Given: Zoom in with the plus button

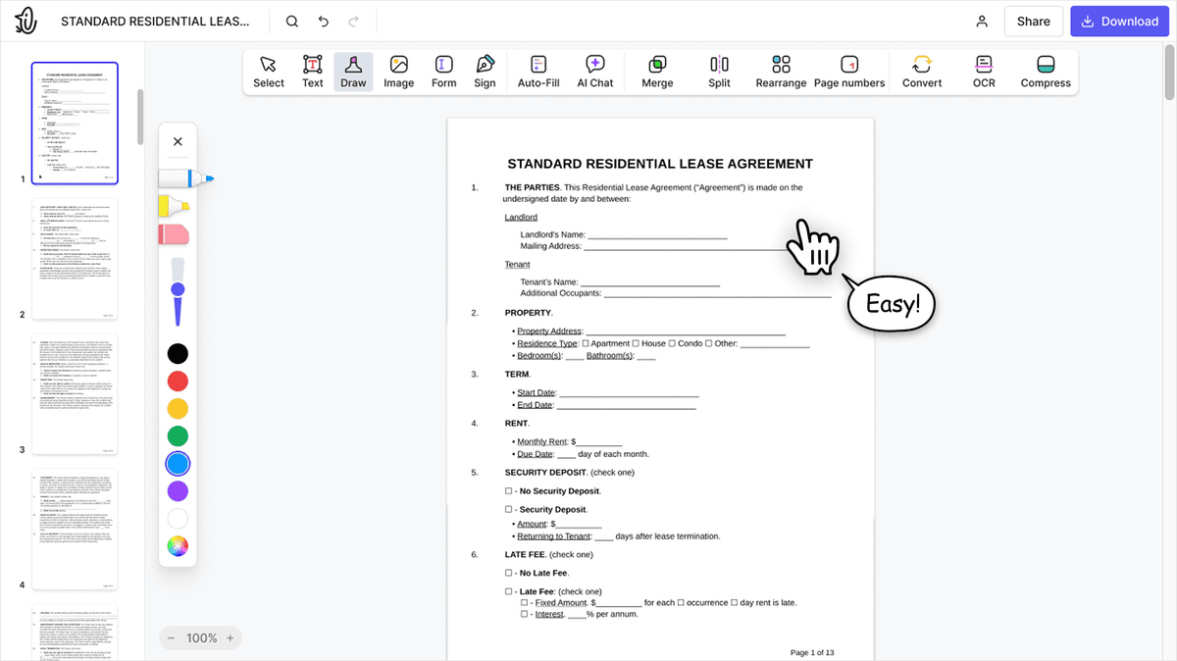Looking at the screenshot, I should click(x=230, y=638).
